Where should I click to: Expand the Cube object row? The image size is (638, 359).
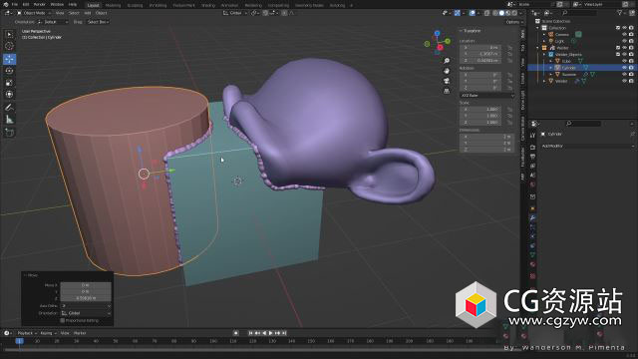click(x=551, y=61)
